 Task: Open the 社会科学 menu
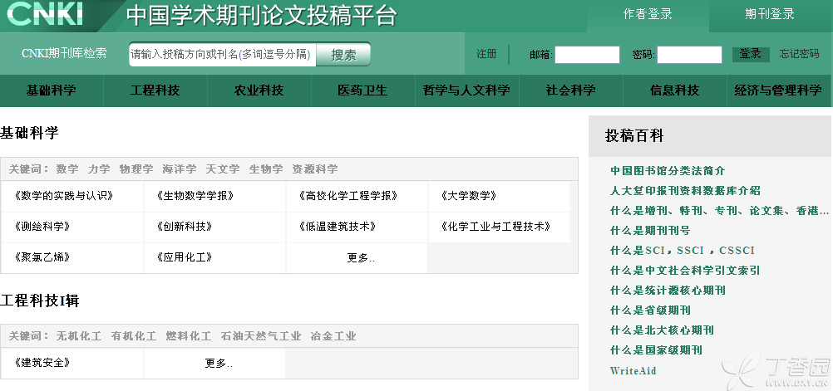[x=570, y=90]
